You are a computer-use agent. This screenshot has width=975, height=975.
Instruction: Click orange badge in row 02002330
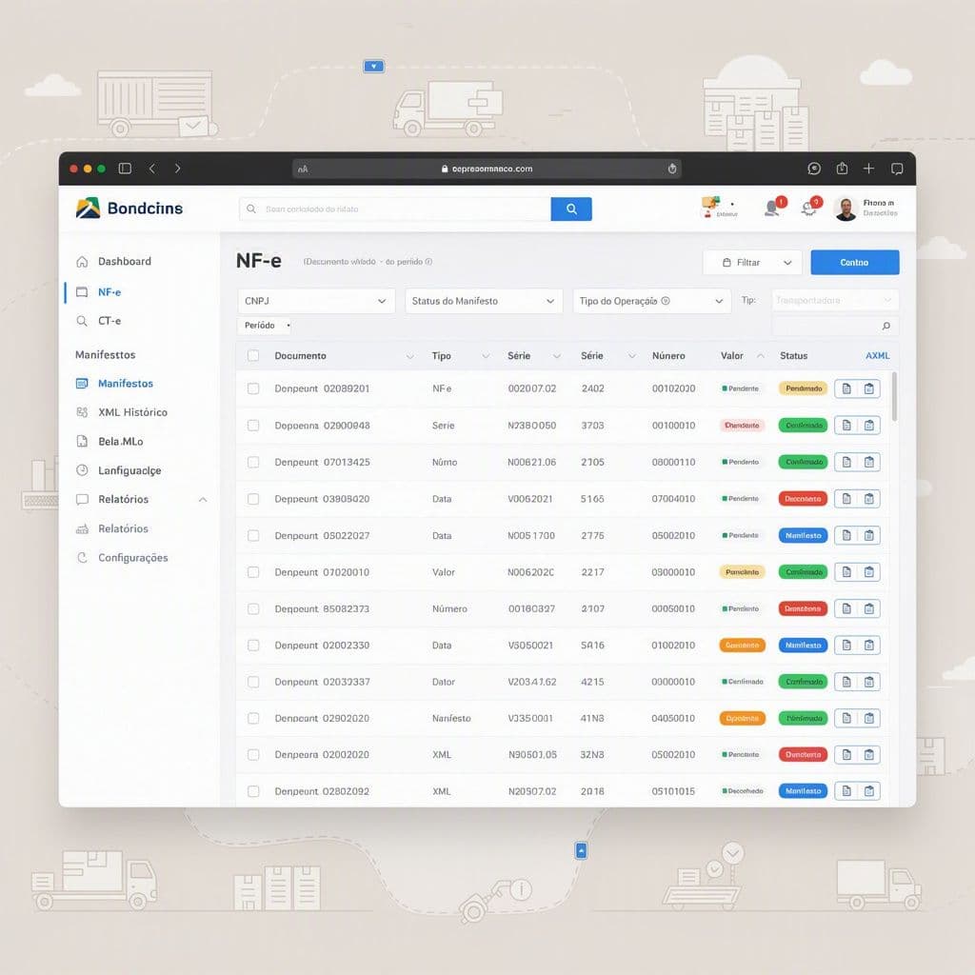(x=742, y=646)
